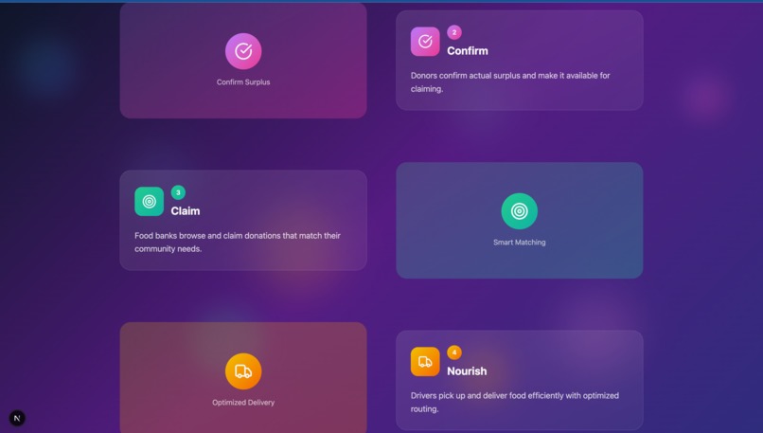Click the text 'Drivers pick up and deliver food'
This screenshot has width=763, height=433.
coord(466,395)
